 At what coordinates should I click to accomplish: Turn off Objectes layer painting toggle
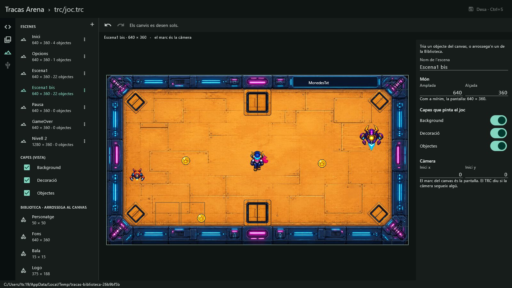(498, 146)
